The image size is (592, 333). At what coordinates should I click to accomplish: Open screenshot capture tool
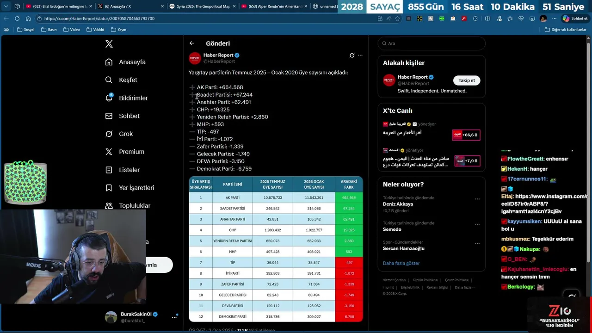532,18
